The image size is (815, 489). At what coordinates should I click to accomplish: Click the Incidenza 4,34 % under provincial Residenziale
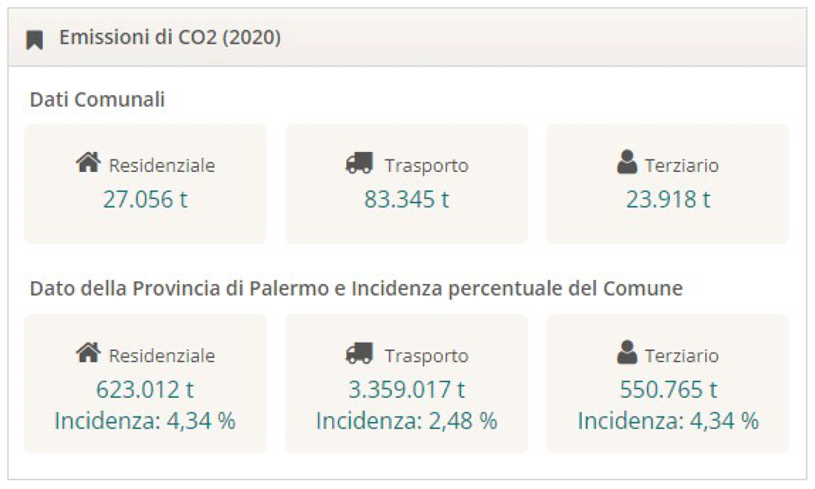(x=145, y=421)
